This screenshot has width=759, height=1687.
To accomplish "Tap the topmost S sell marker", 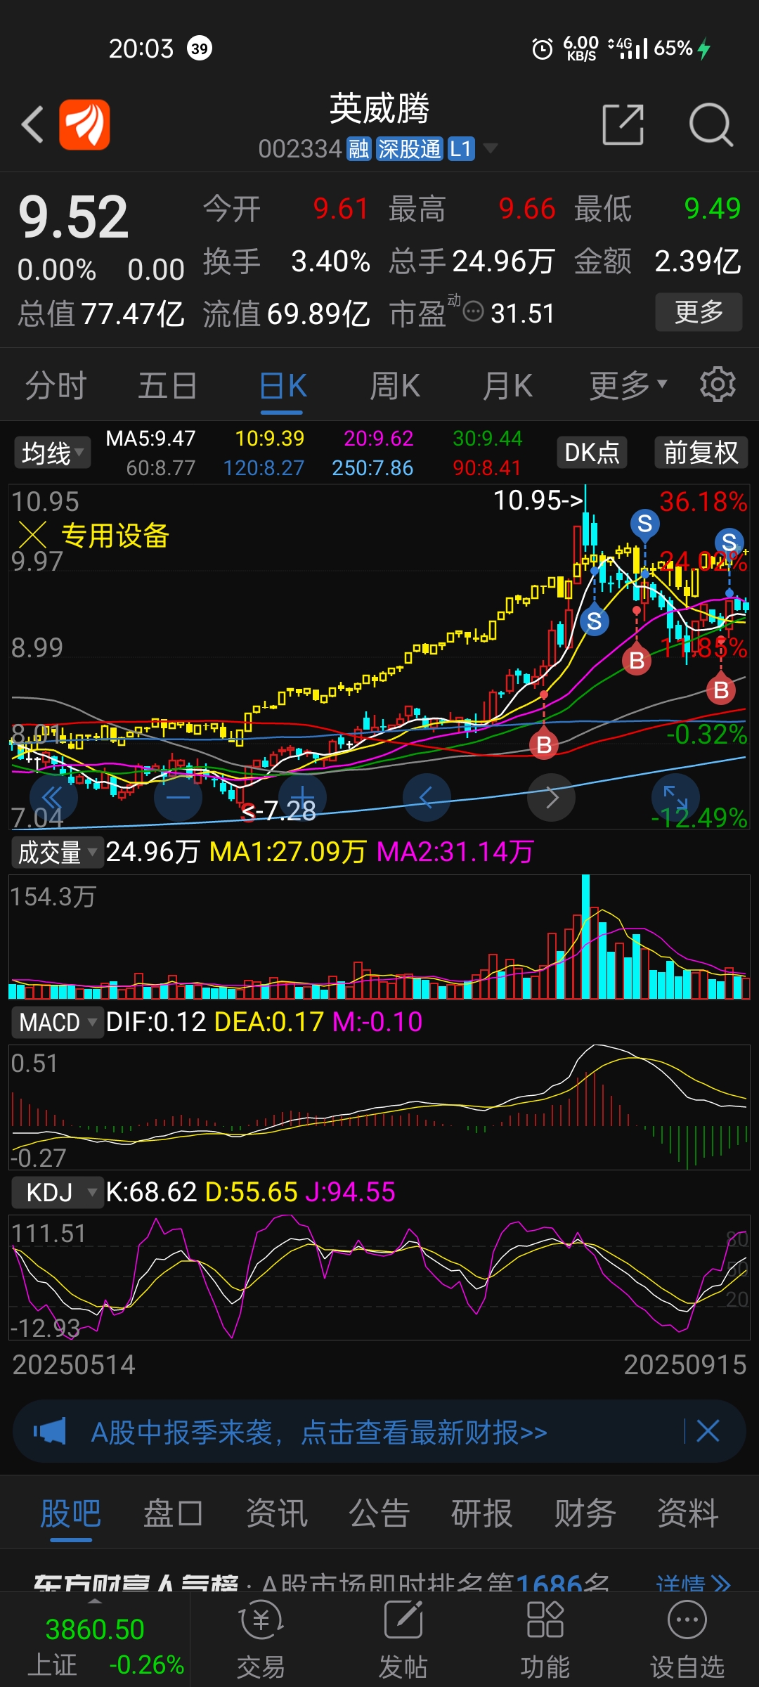I will click(x=644, y=524).
